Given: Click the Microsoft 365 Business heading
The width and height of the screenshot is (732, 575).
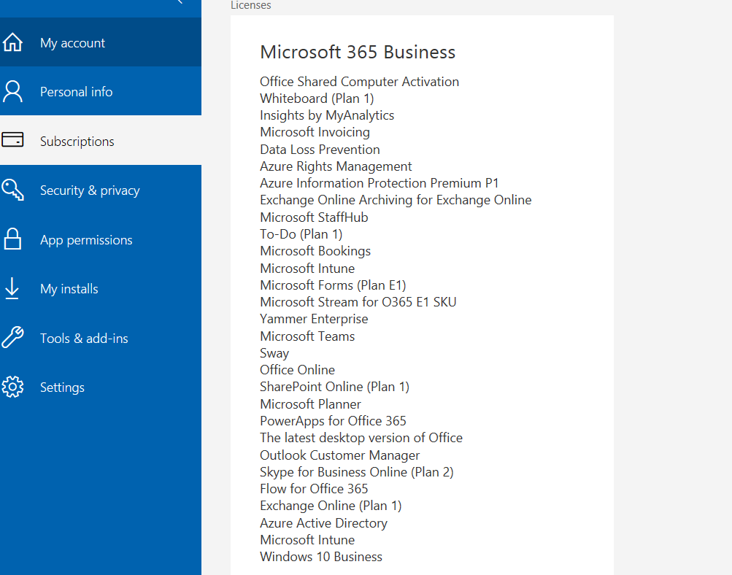Looking at the screenshot, I should click(x=358, y=52).
